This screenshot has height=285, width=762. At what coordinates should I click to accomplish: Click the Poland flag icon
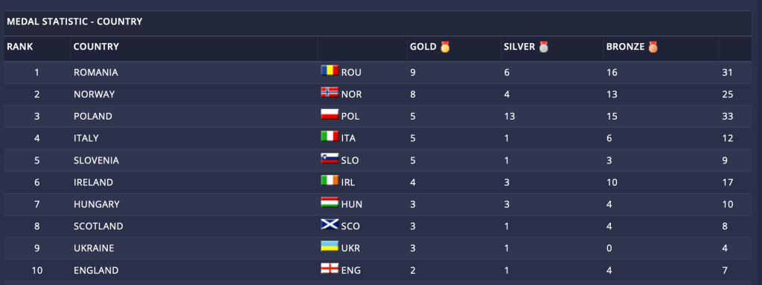(x=330, y=115)
